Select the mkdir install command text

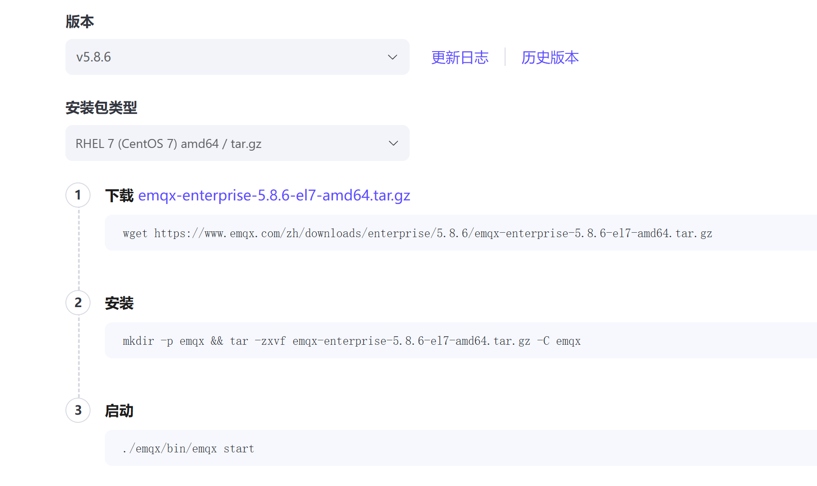pos(351,341)
